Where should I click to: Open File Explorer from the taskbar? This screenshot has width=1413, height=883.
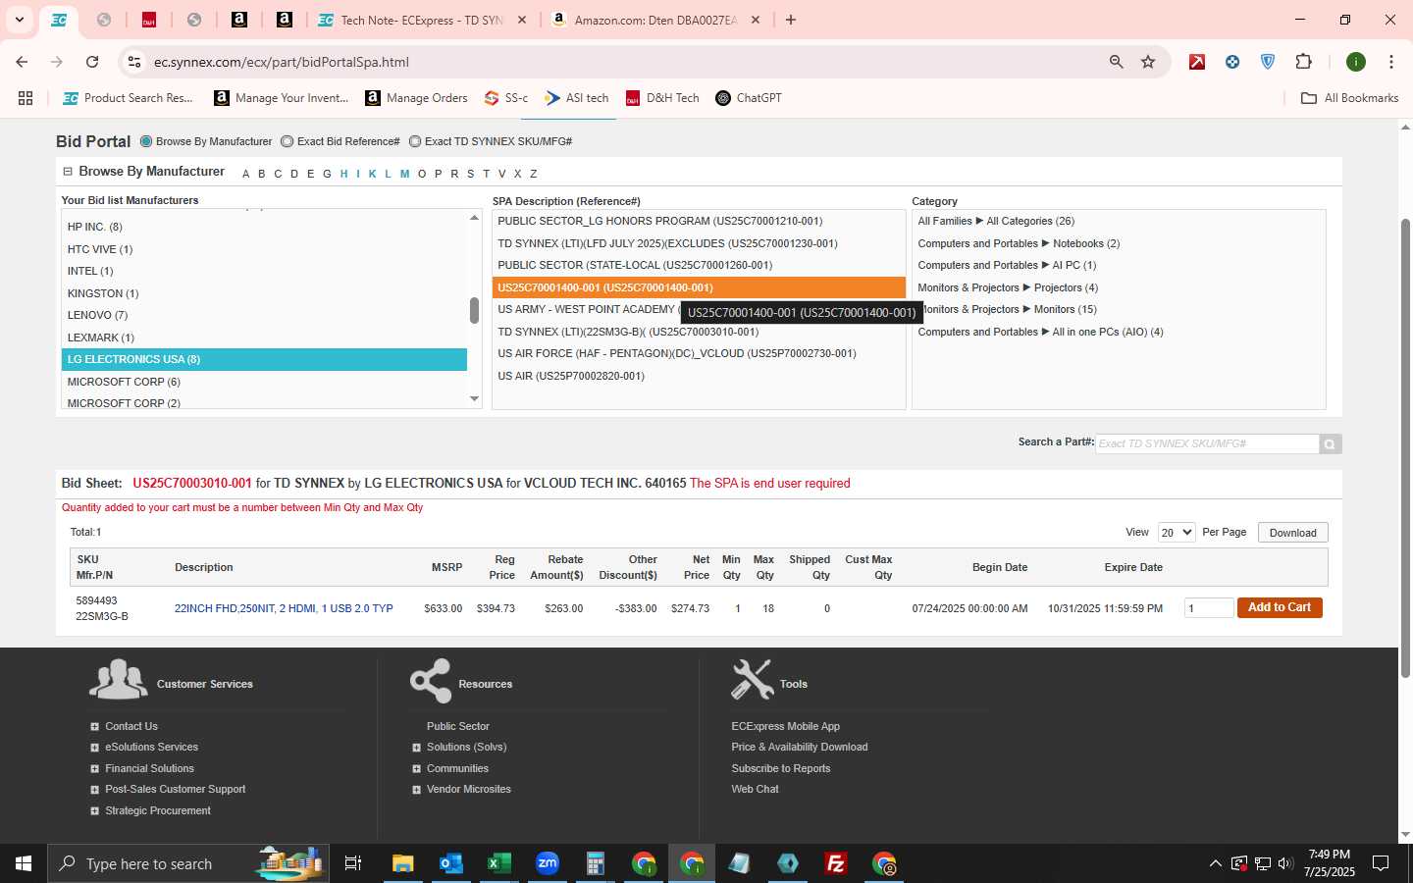pyautogui.click(x=403, y=863)
